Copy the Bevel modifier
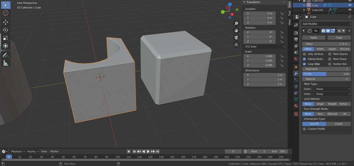Screen dimensions: 354x166 point(339,38)
